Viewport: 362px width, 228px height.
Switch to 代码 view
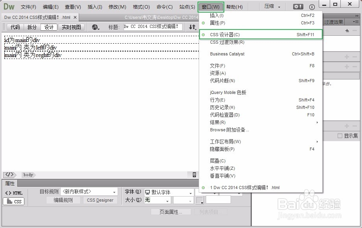pyautogui.click(x=15, y=27)
